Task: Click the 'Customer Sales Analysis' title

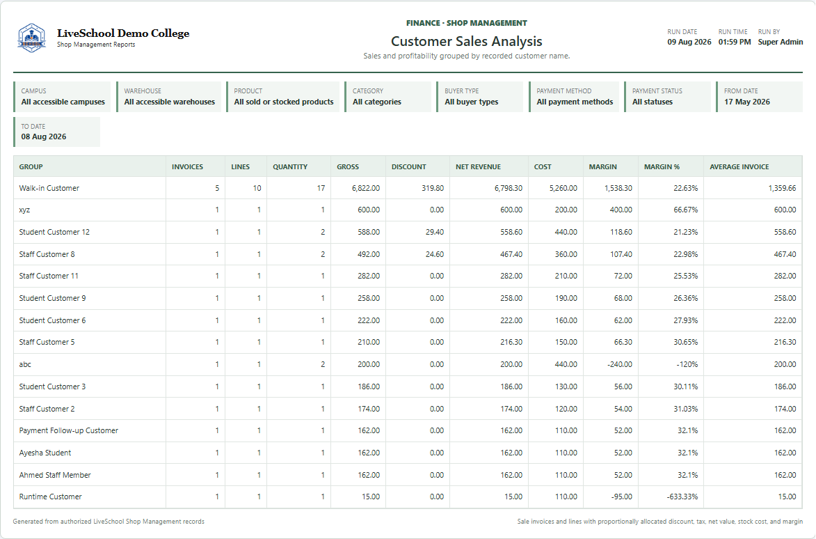Action: pyautogui.click(x=466, y=41)
